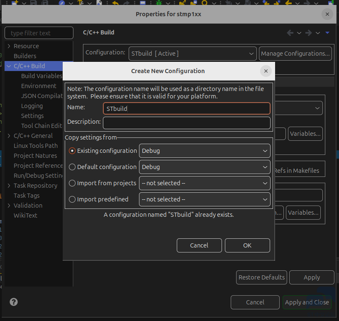Click the green Debug bug toolbar icon
The width and height of the screenshot is (339, 321).
click(x=159, y=2)
